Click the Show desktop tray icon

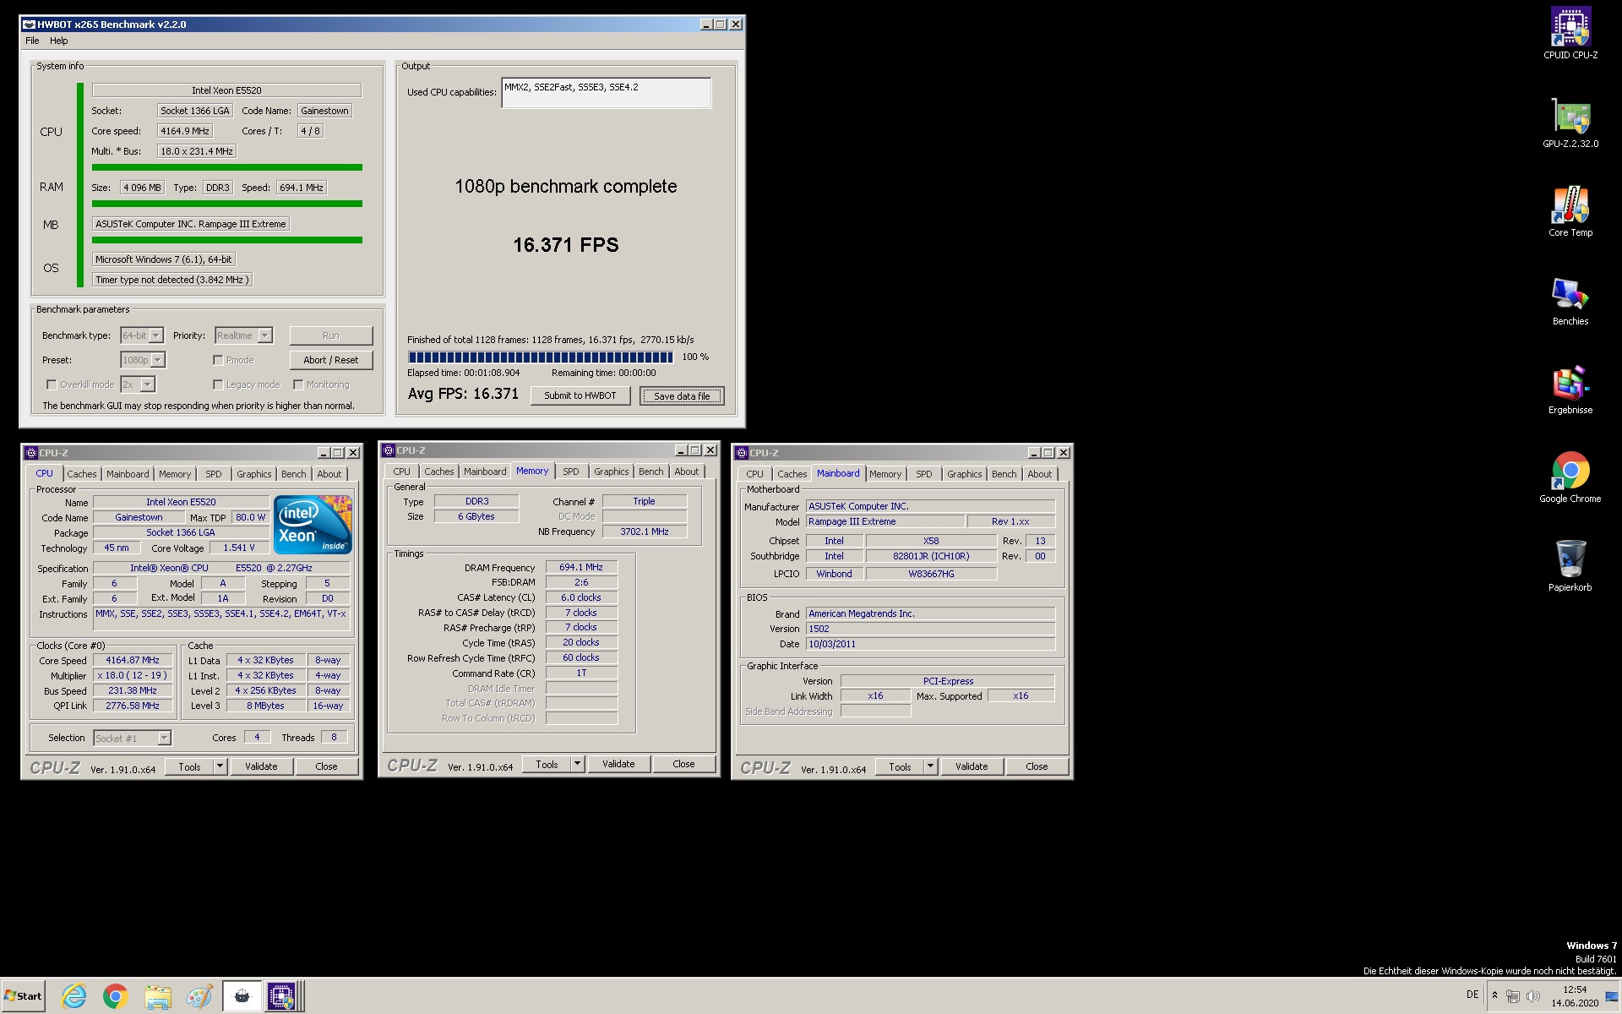pos(1611,997)
